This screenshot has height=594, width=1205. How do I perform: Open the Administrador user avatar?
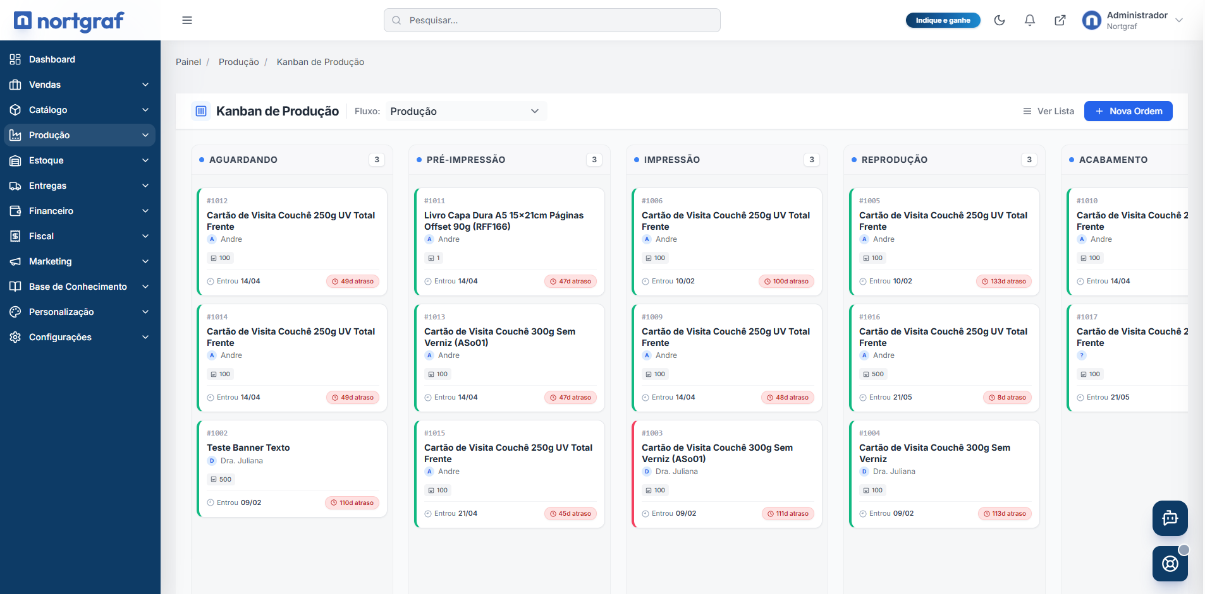pos(1092,20)
